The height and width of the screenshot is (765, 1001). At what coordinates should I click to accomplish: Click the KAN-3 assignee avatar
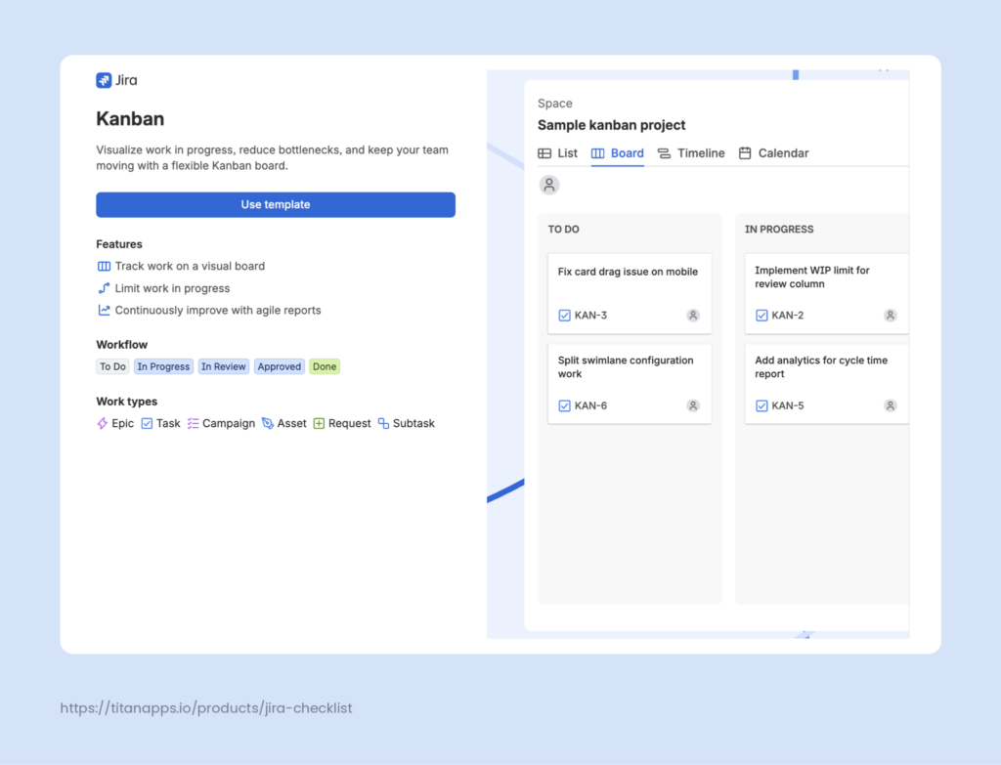tap(693, 316)
